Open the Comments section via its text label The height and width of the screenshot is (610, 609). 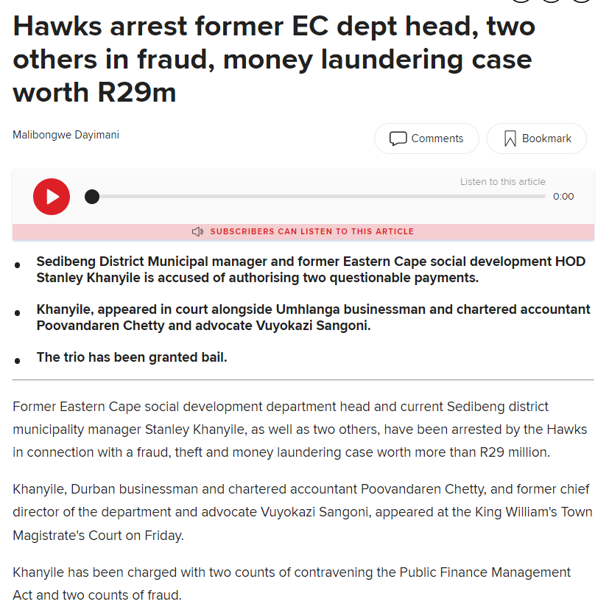[437, 139]
